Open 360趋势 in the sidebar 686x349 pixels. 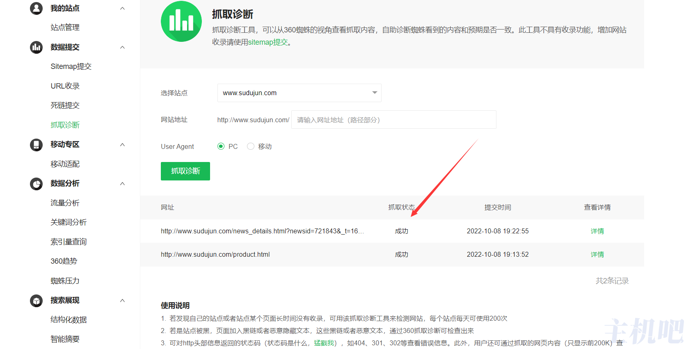pyautogui.click(x=64, y=261)
